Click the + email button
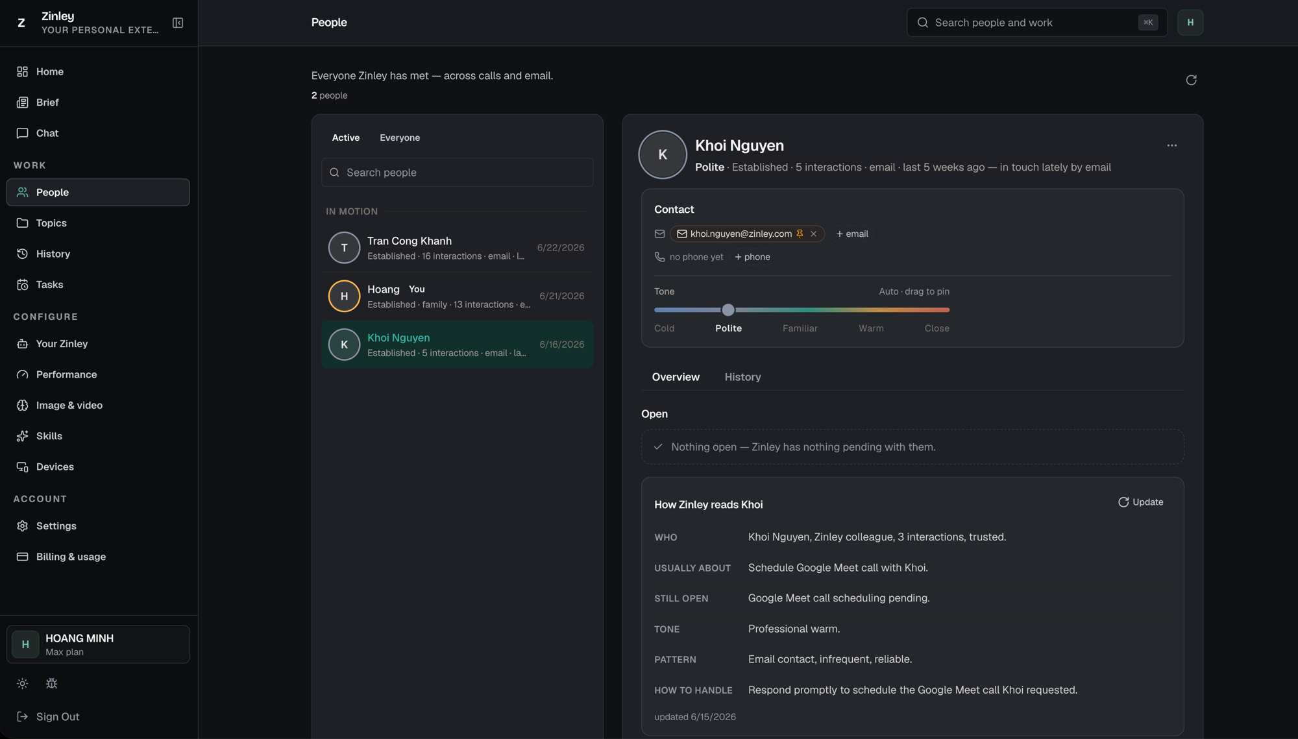 pos(852,234)
